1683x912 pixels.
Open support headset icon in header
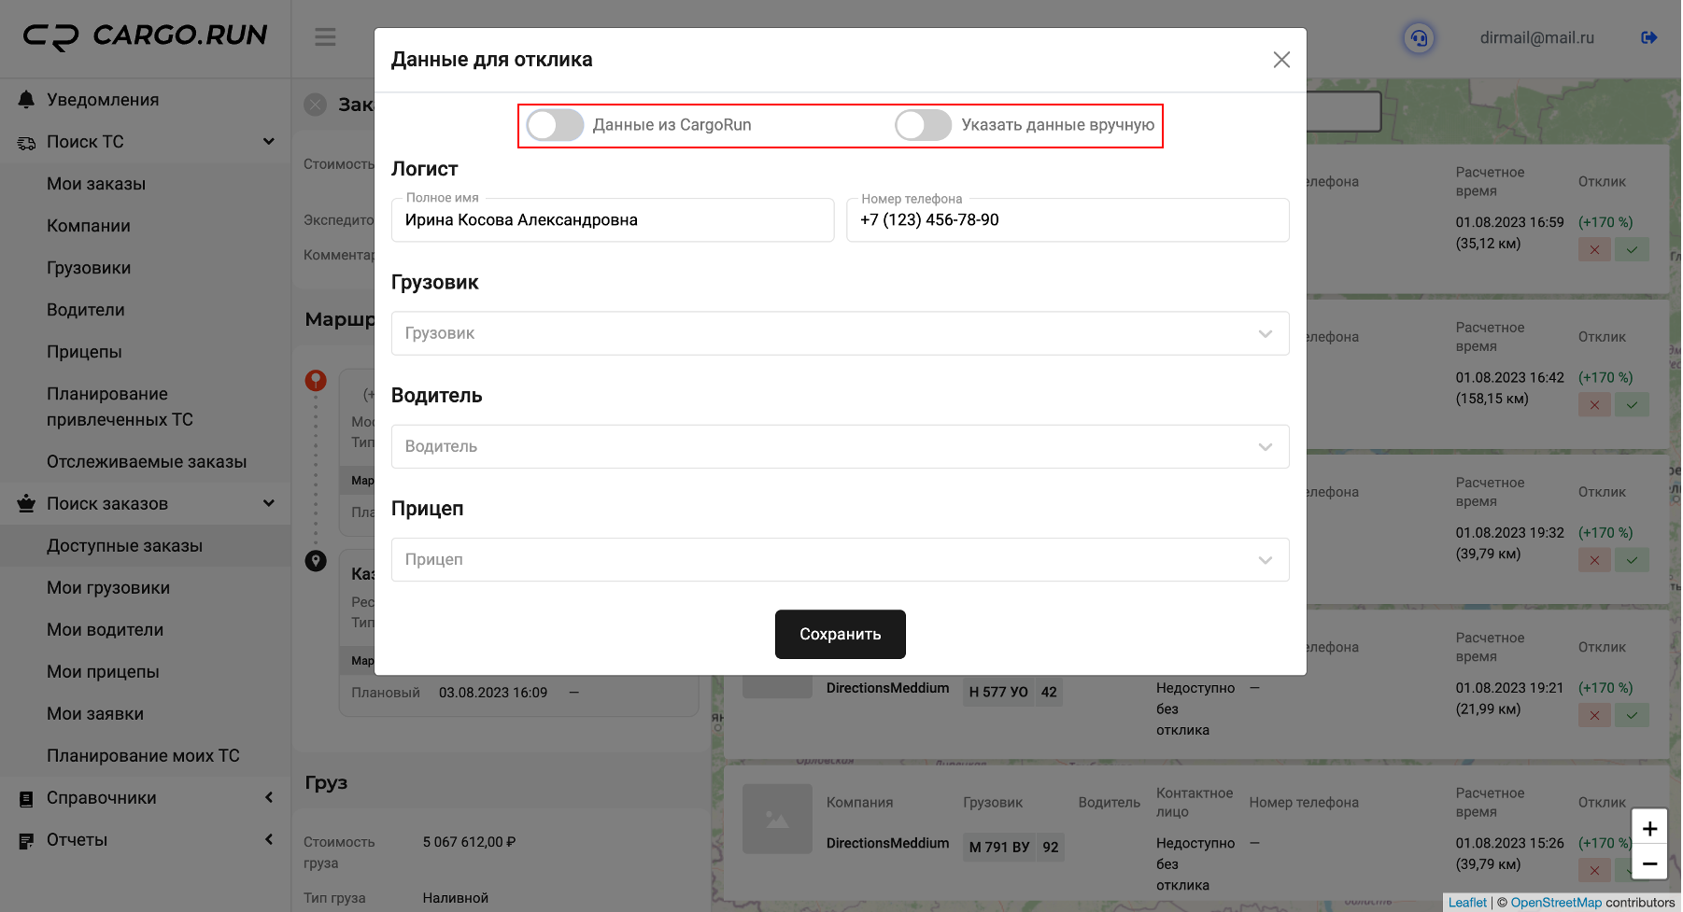tap(1419, 38)
